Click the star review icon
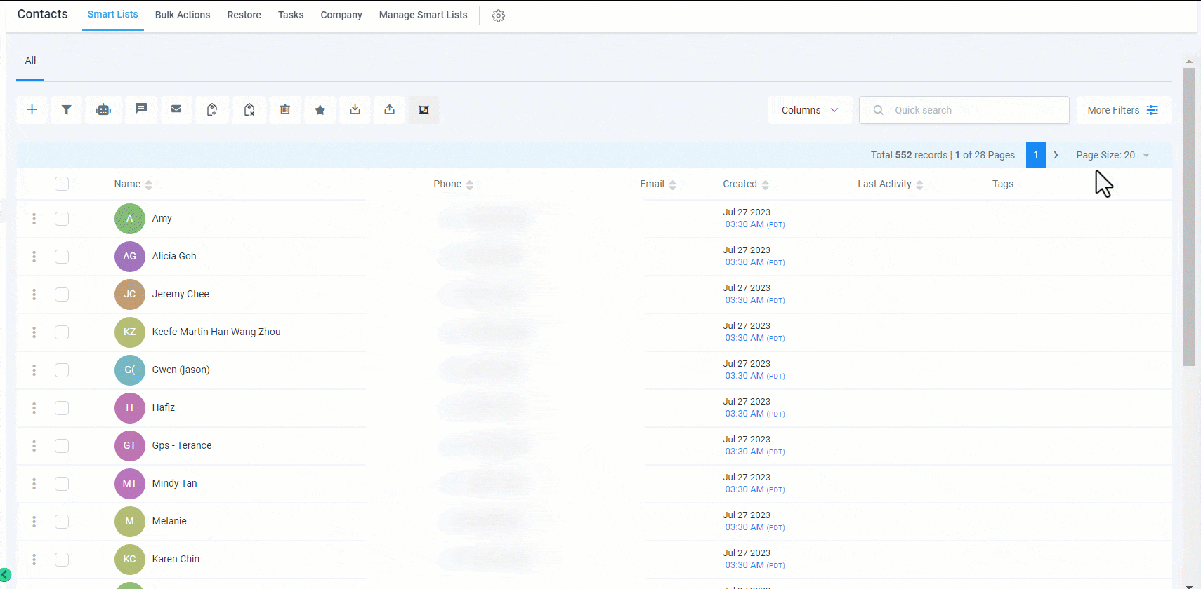This screenshot has height=589, width=1201. click(x=320, y=110)
